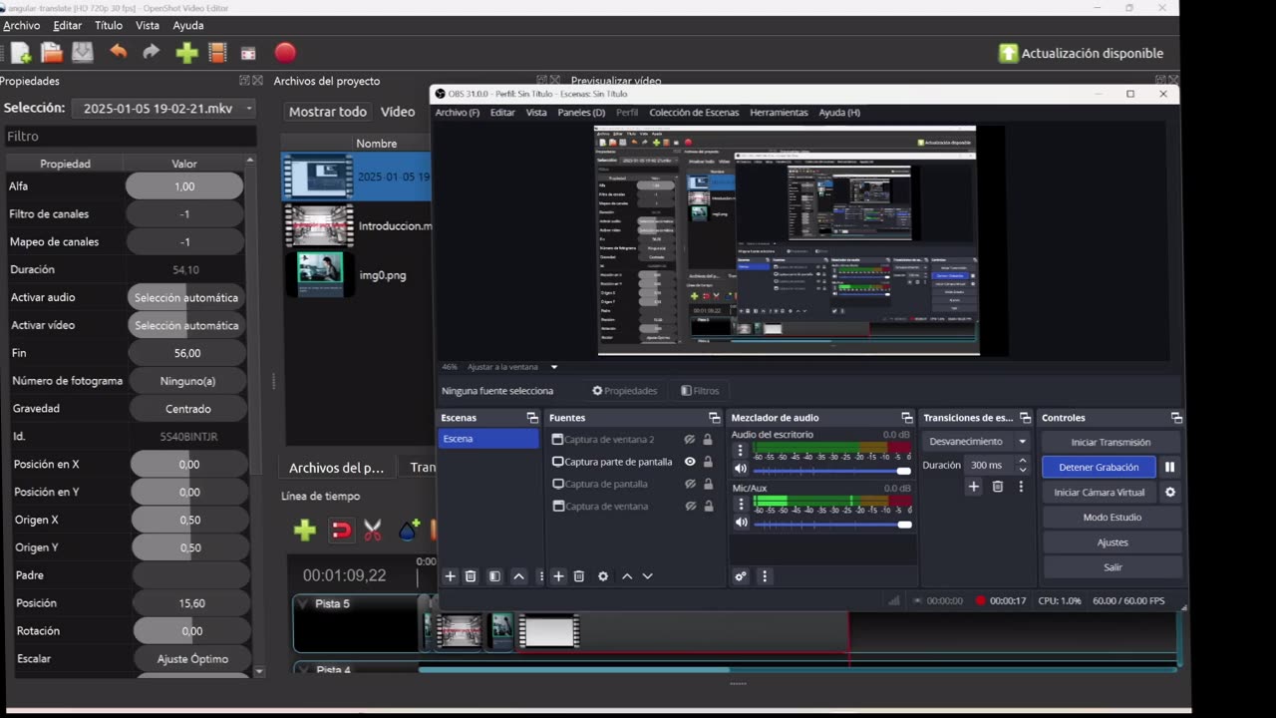Open the Gravedad Centrado dropdown
Image resolution: width=1276 pixels, height=718 pixels.
(x=187, y=409)
